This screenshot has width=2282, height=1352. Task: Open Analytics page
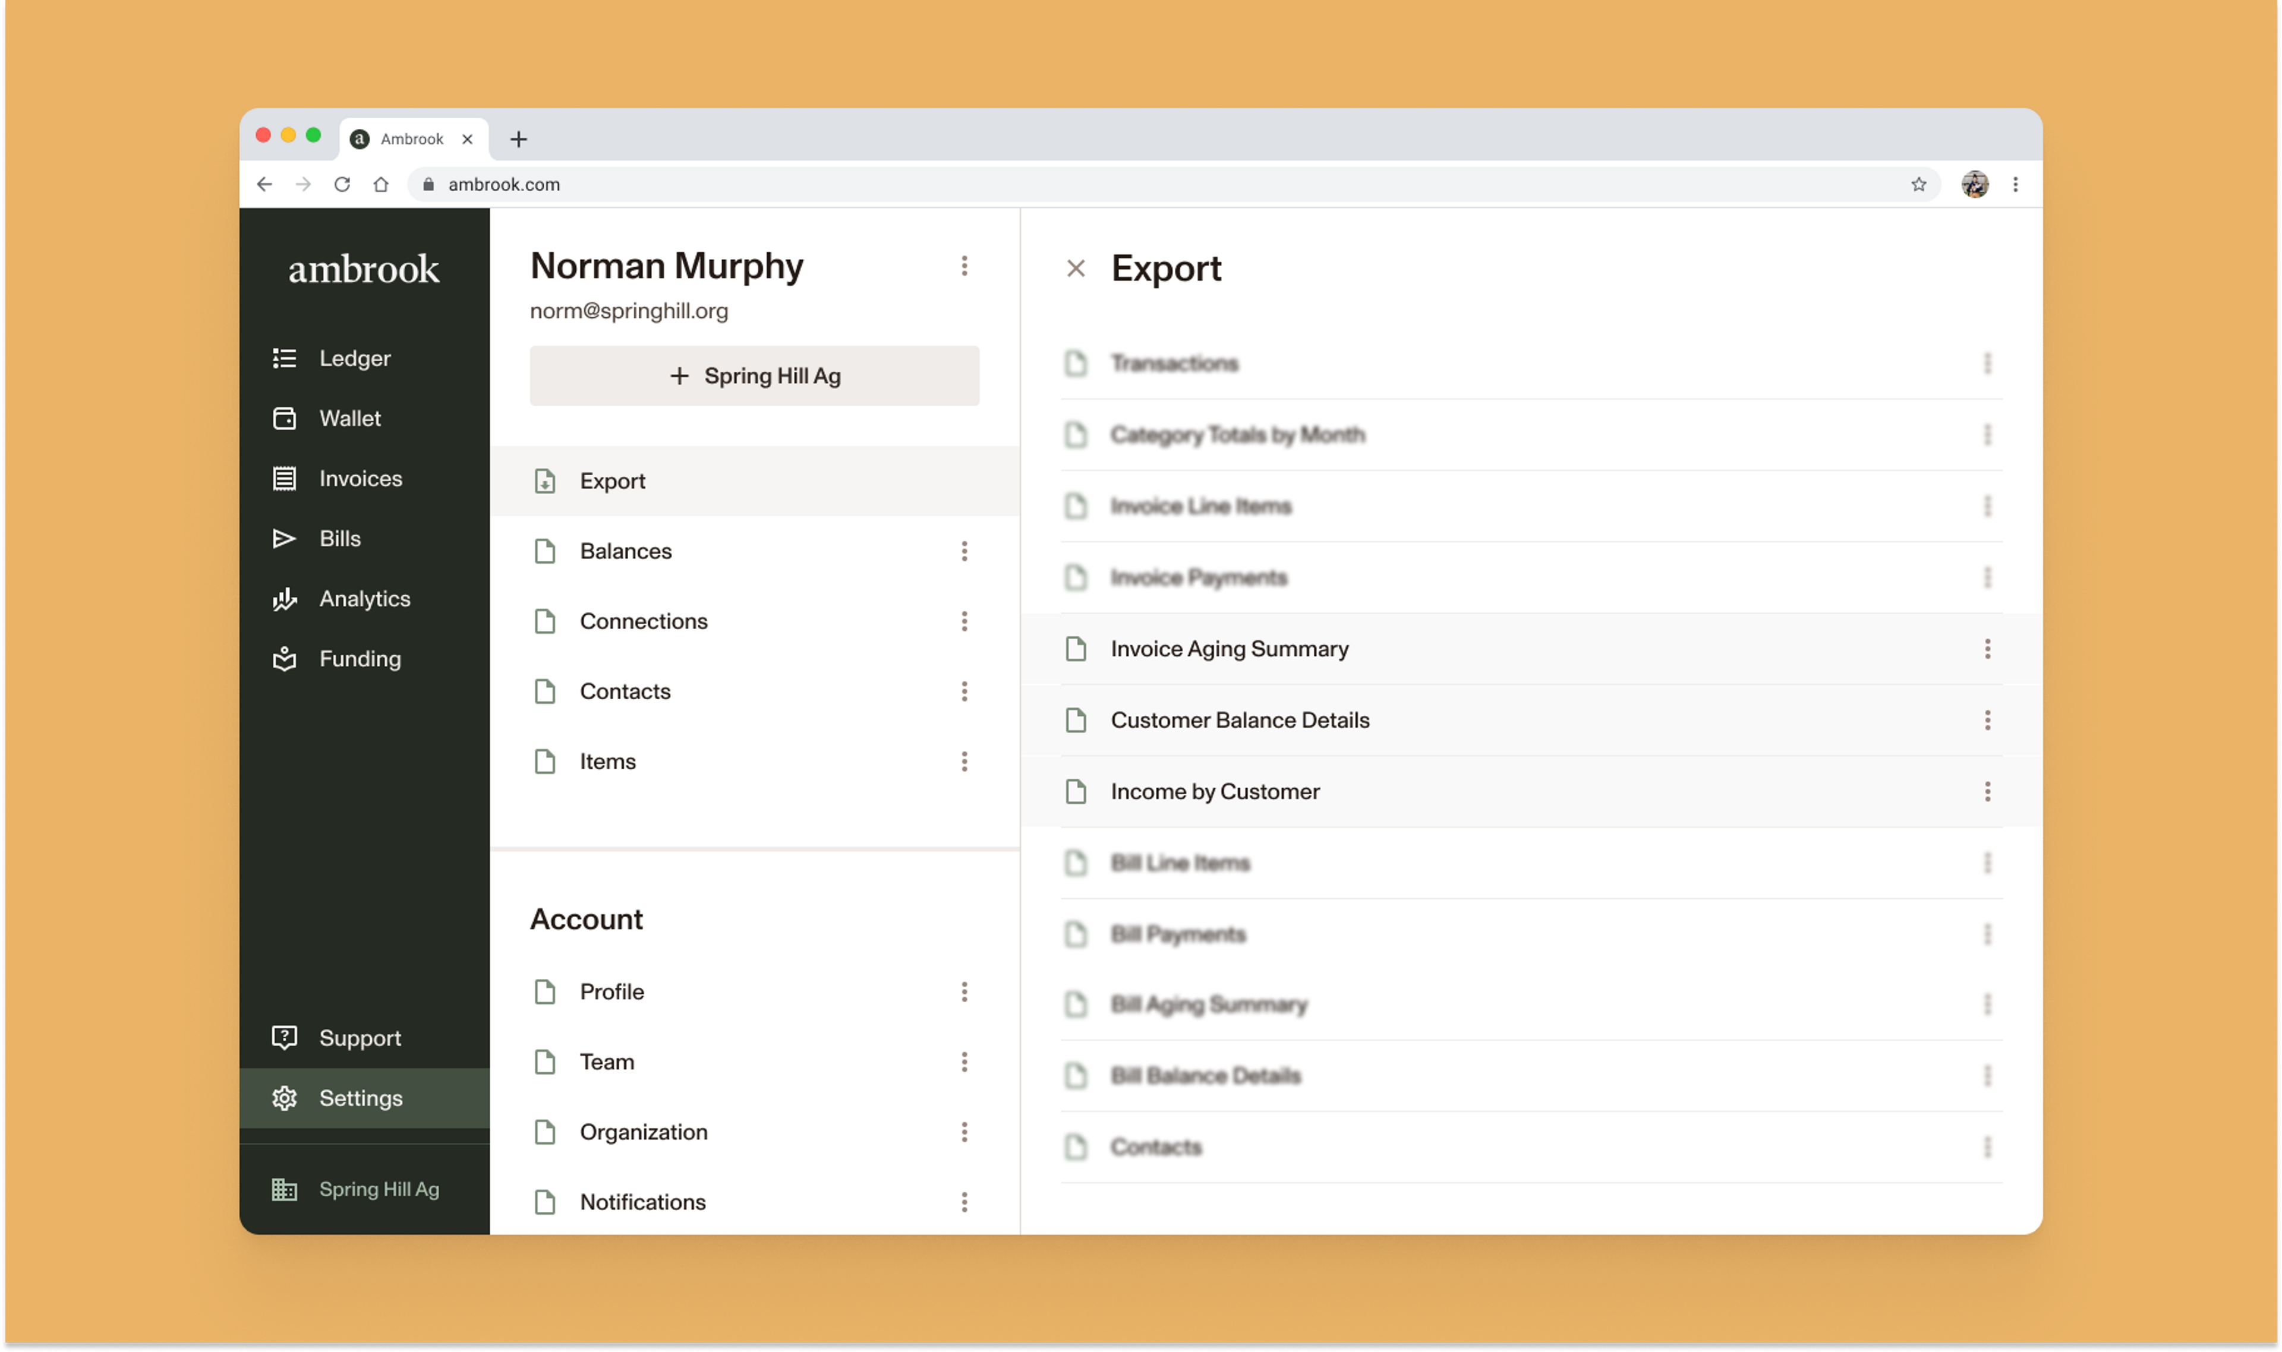tap(364, 599)
